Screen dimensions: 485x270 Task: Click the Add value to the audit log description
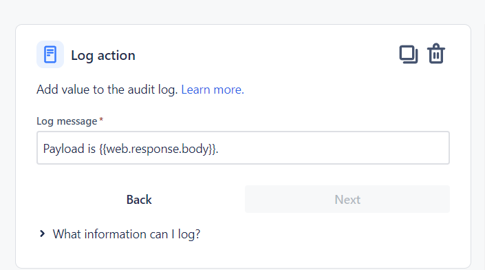(107, 90)
